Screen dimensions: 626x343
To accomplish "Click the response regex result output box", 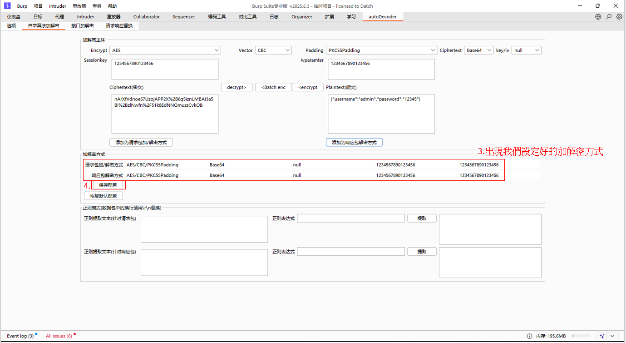I will point(490,263).
